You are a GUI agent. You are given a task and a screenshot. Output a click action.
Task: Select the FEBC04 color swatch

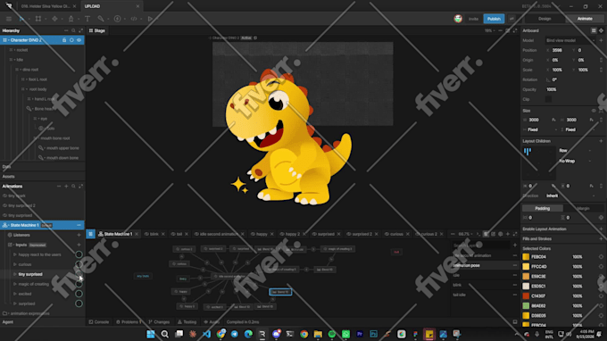point(526,256)
